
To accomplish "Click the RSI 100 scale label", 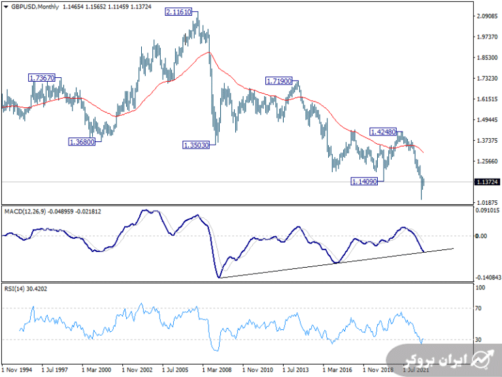I will [x=480, y=287].
